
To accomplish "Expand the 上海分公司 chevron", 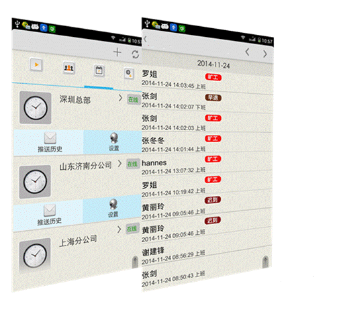I will point(119,229).
